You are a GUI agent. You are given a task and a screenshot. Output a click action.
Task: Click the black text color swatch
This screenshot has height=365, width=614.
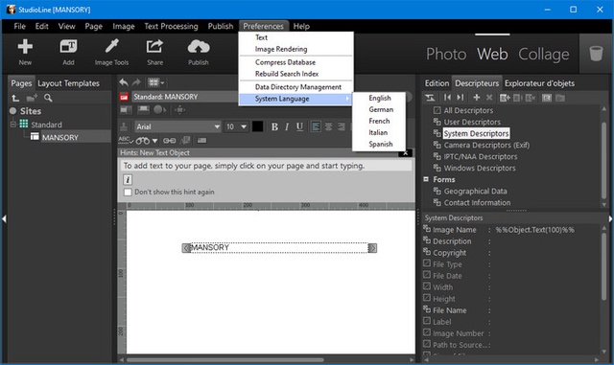[257, 126]
